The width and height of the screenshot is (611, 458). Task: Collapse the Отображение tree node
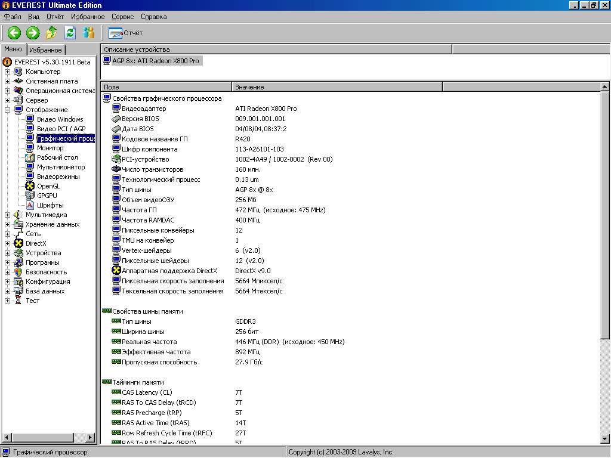tap(8, 110)
